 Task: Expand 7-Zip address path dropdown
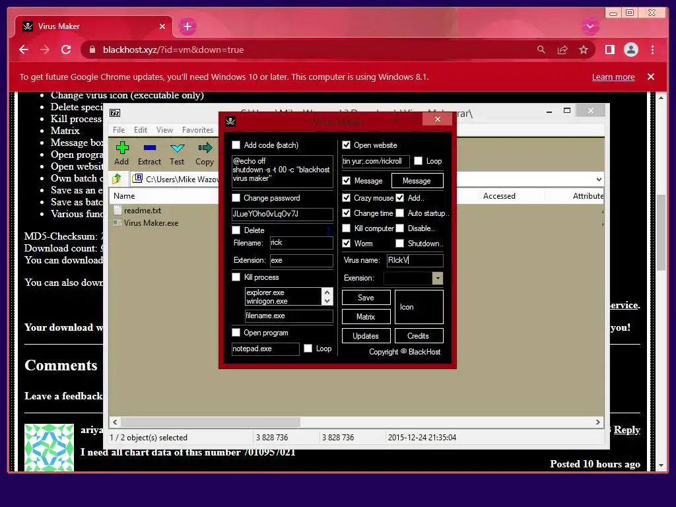(599, 179)
